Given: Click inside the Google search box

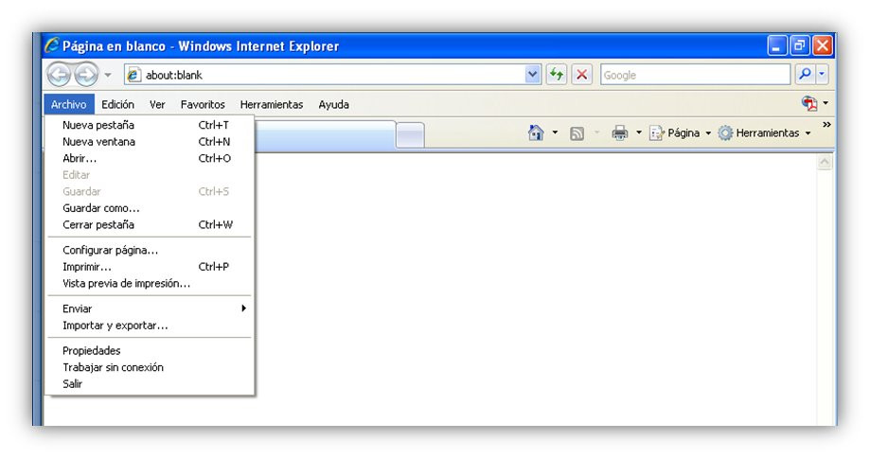Looking at the screenshot, I should click(695, 75).
